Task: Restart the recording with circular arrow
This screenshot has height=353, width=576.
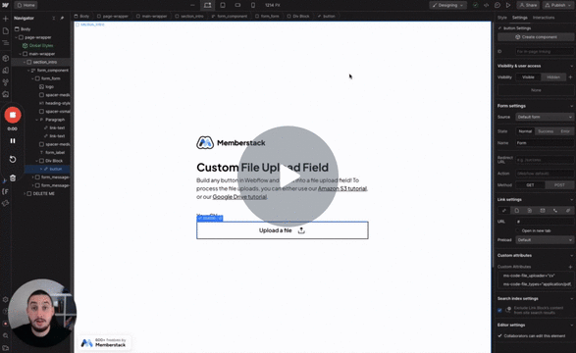Action: (13, 159)
